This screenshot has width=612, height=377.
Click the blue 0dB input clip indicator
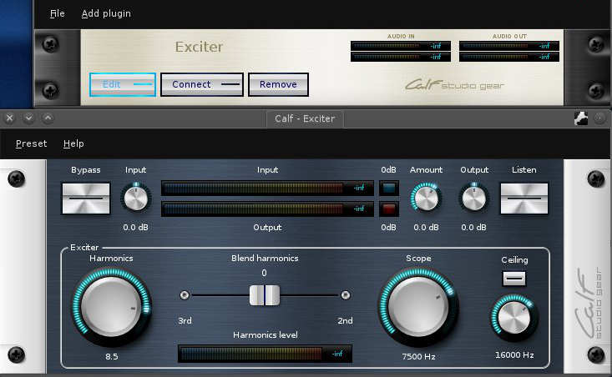point(388,188)
